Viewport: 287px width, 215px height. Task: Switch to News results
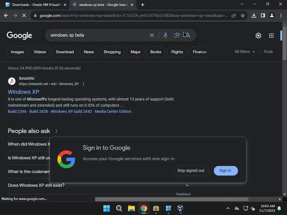89,52
